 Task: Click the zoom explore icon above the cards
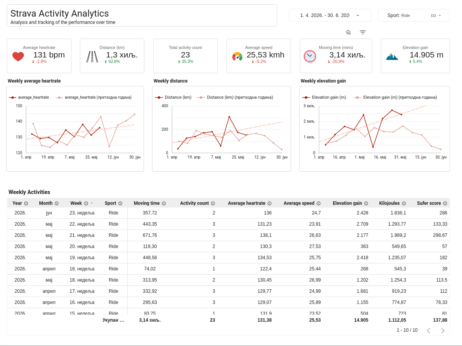[349, 32]
